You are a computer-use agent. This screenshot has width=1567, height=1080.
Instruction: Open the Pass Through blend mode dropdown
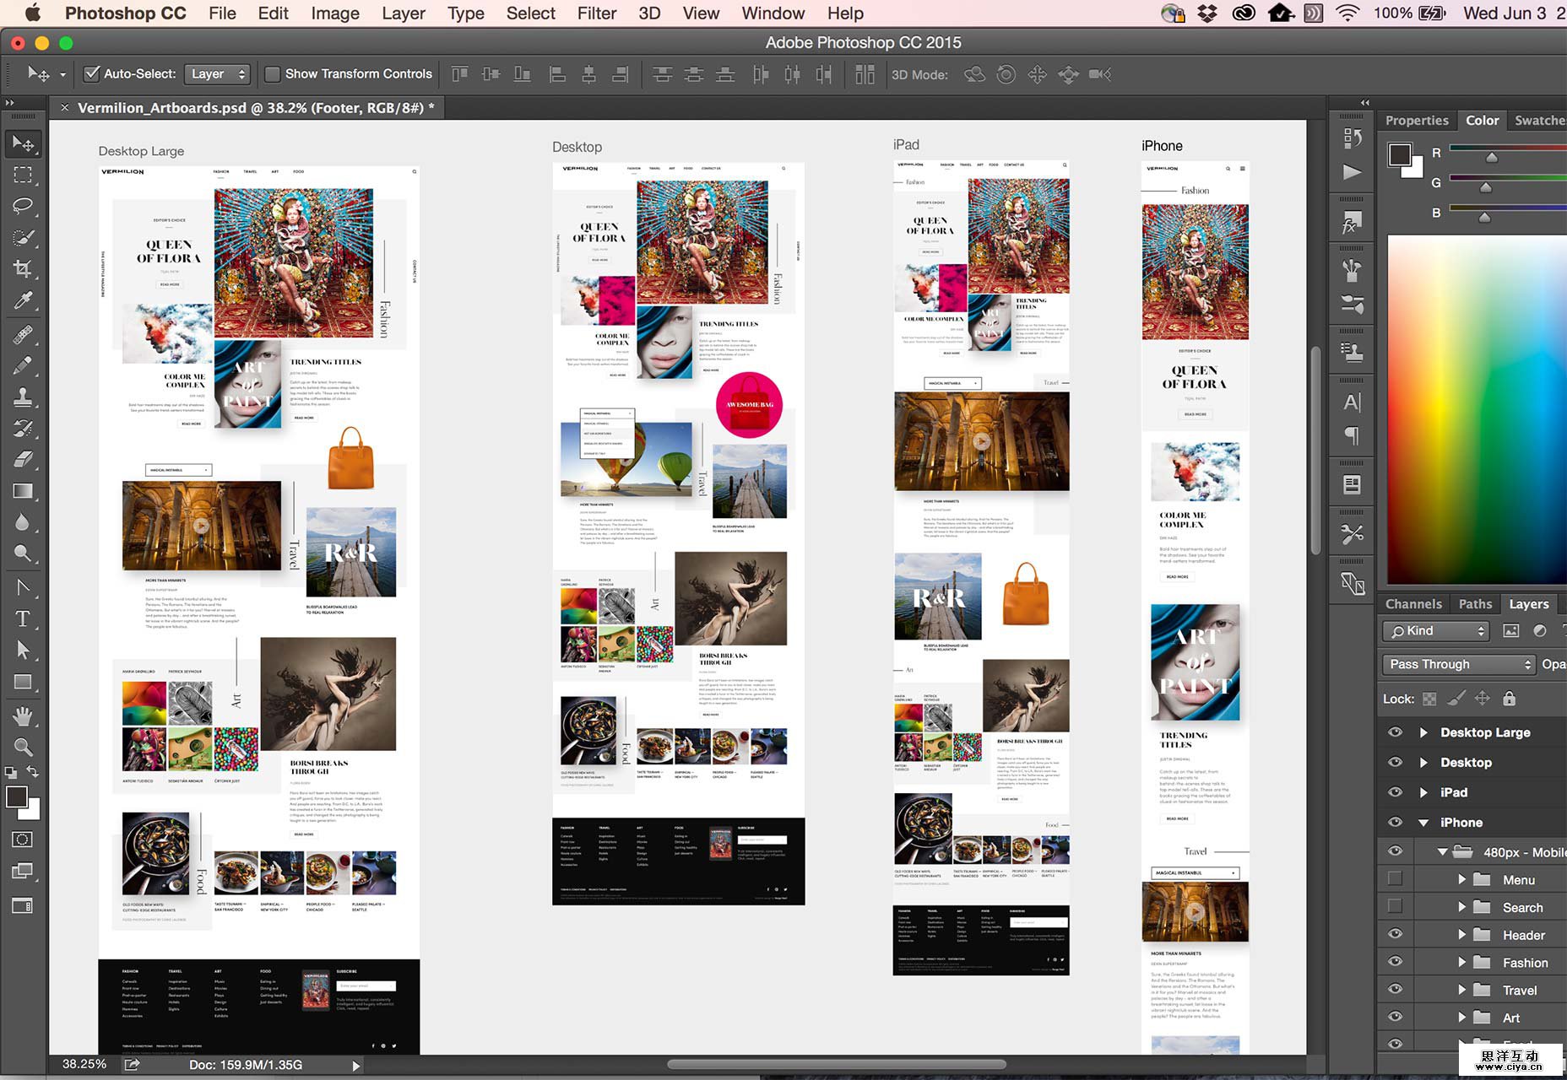(x=1458, y=664)
